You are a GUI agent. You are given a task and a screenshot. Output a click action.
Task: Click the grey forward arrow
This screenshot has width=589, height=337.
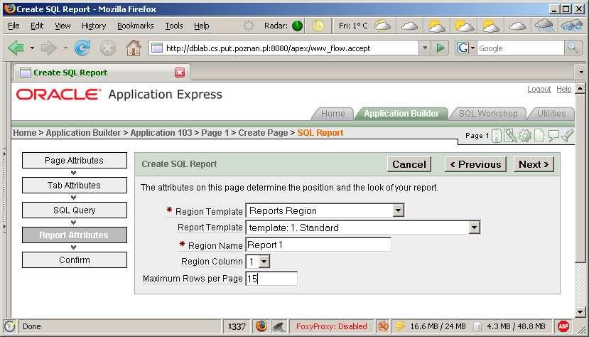coord(49,48)
